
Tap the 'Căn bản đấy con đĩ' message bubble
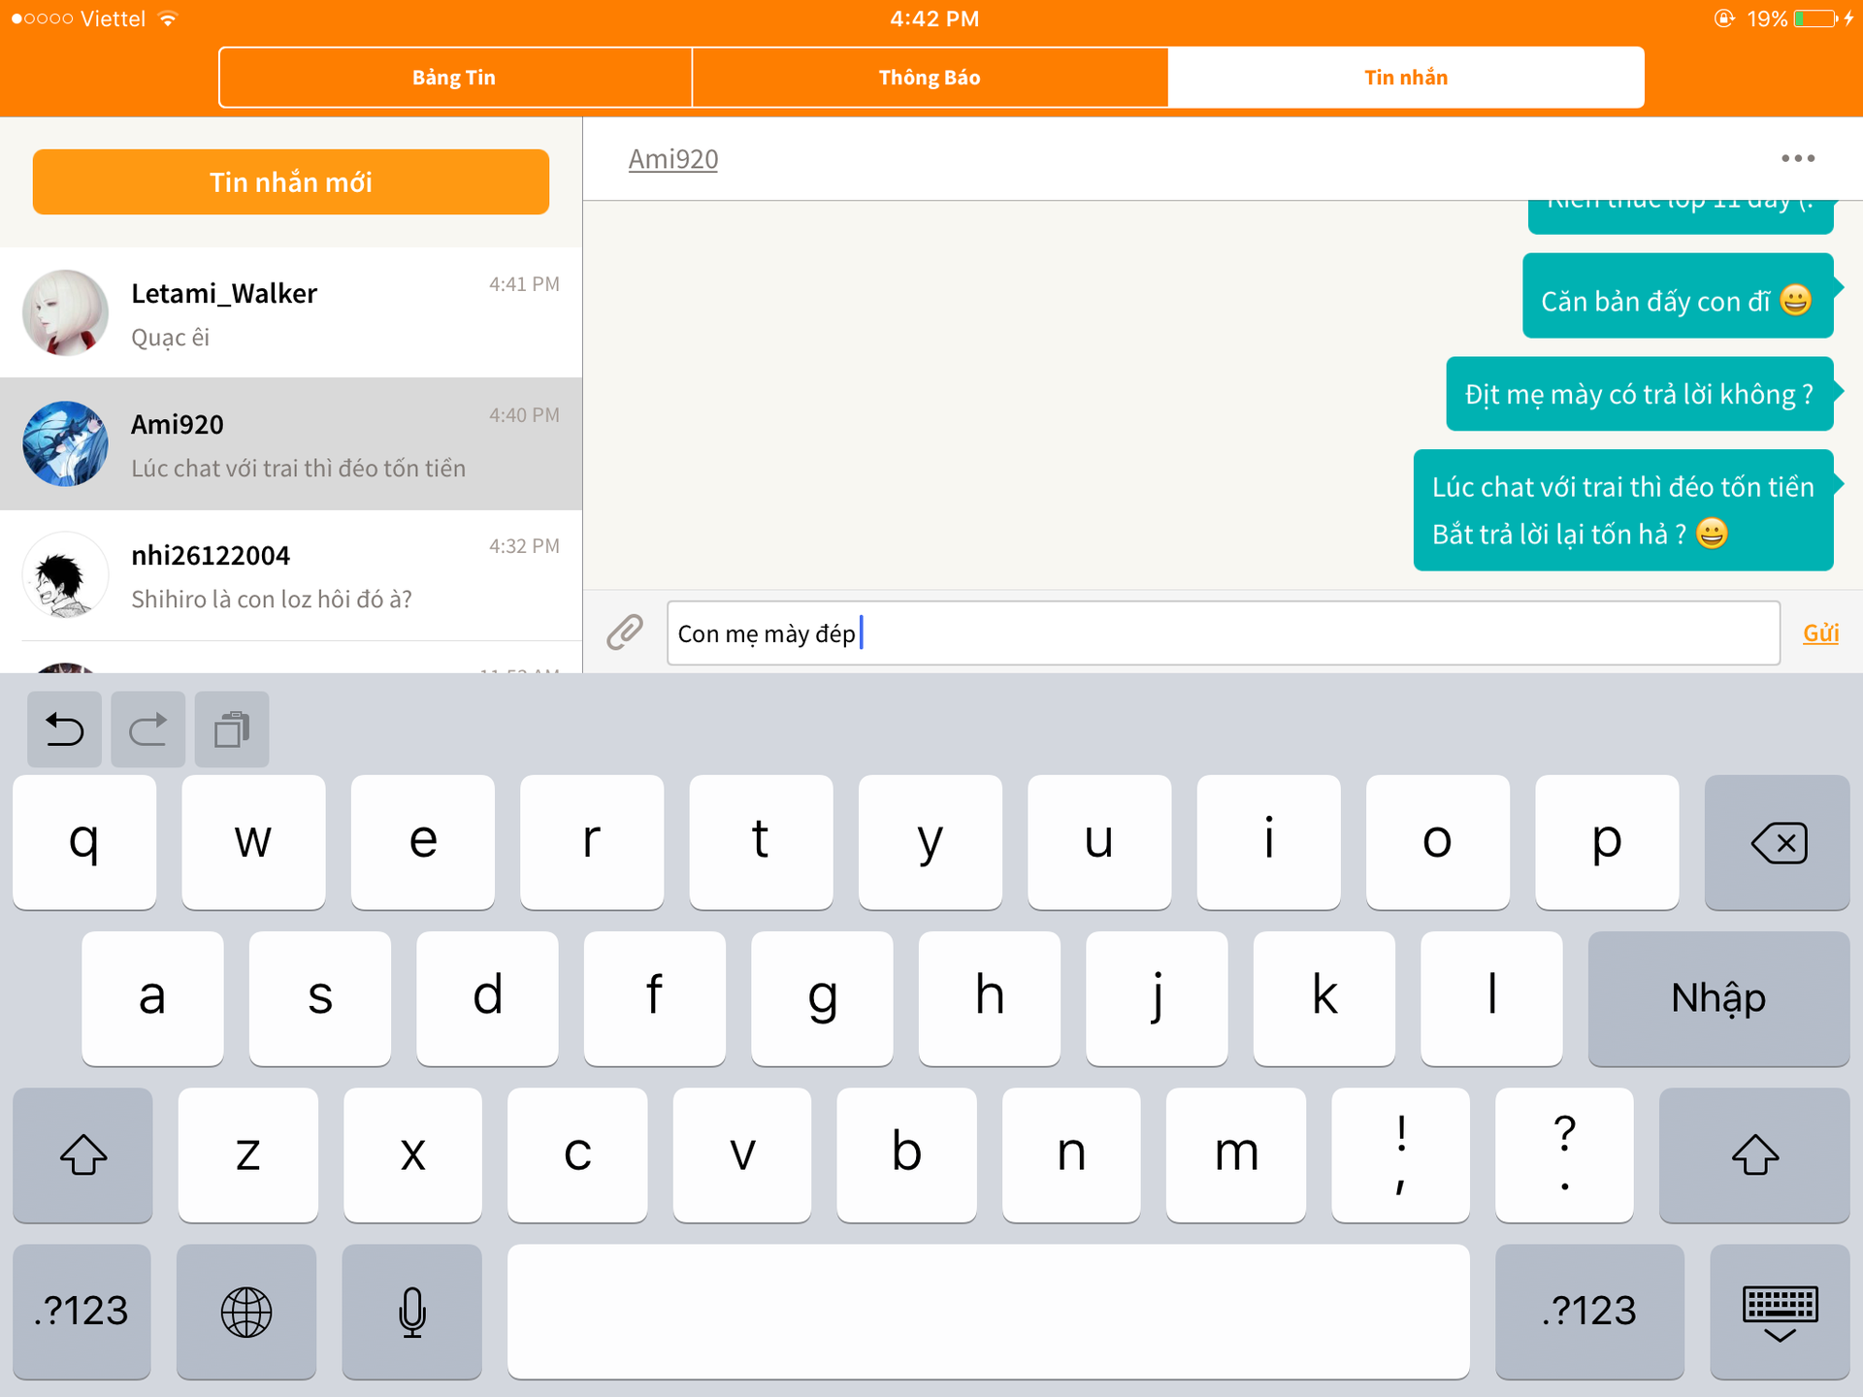click(x=1678, y=296)
